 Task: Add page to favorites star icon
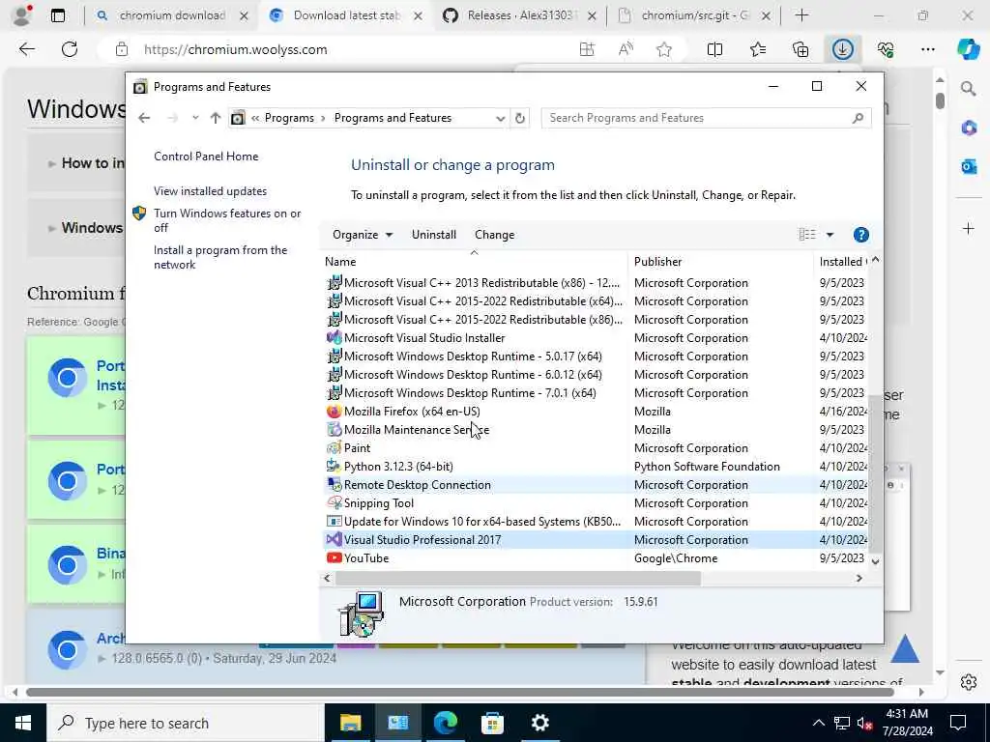663,49
